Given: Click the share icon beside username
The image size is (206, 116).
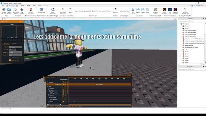Looking at the screenshot, I should click(194, 6).
